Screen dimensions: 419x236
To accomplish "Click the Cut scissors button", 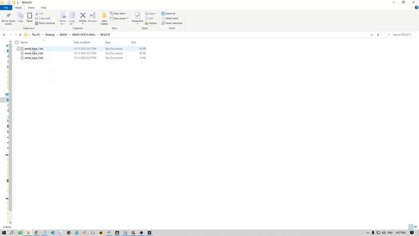I will (39, 13).
